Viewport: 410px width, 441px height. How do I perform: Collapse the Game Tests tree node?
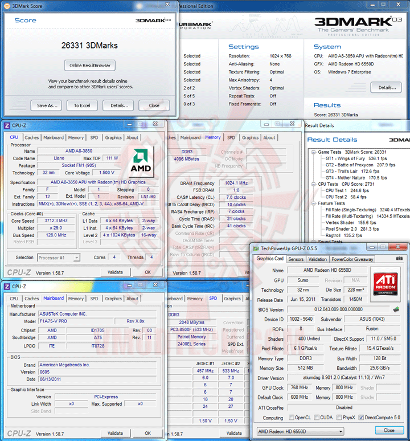tap(314, 152)
